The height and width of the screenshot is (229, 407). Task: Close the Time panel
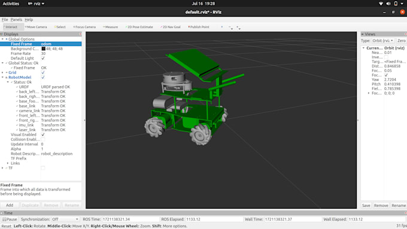coord(405,213)
